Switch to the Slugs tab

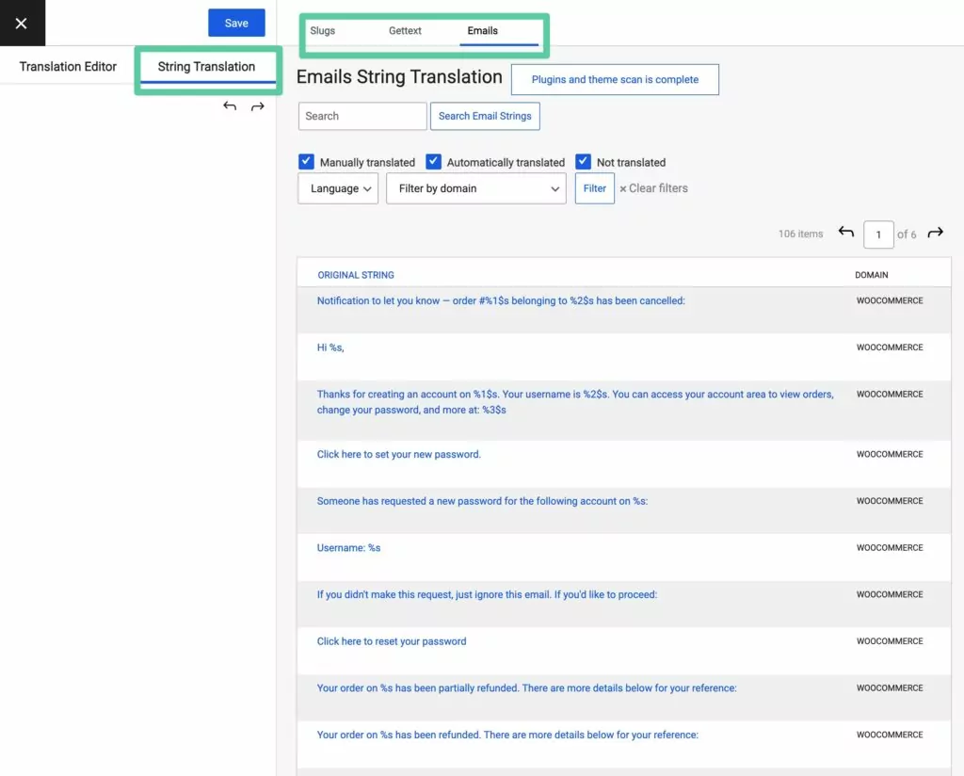[322, 31]
